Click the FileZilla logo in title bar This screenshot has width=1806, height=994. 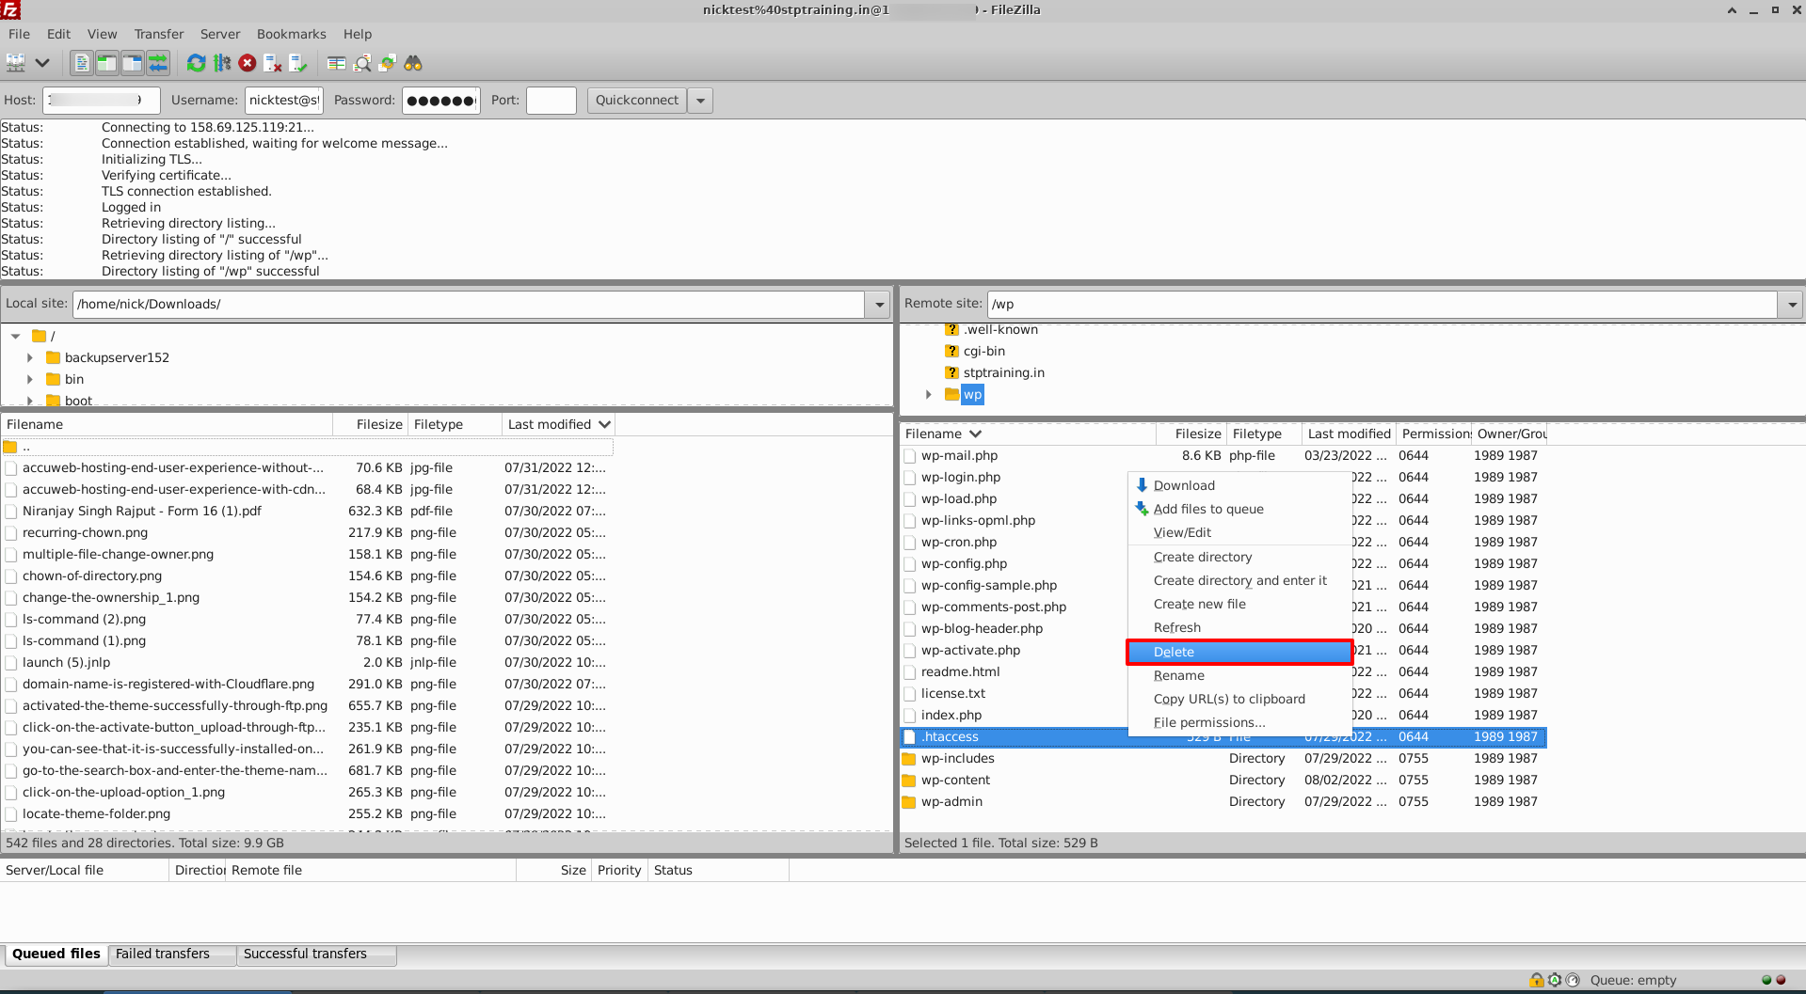[10, 10]
